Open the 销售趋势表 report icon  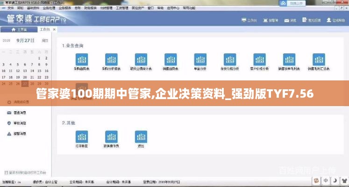(x=171, y=59)
